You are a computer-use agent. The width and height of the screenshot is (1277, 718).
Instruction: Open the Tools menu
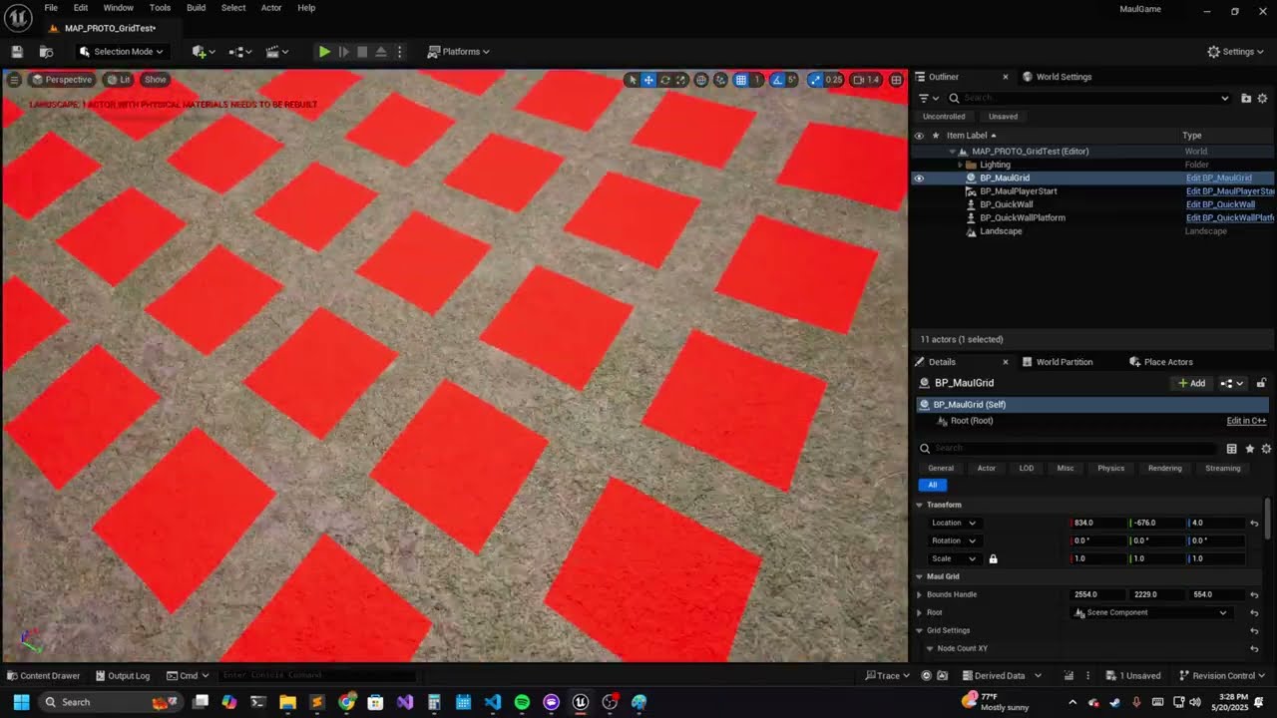160,7
